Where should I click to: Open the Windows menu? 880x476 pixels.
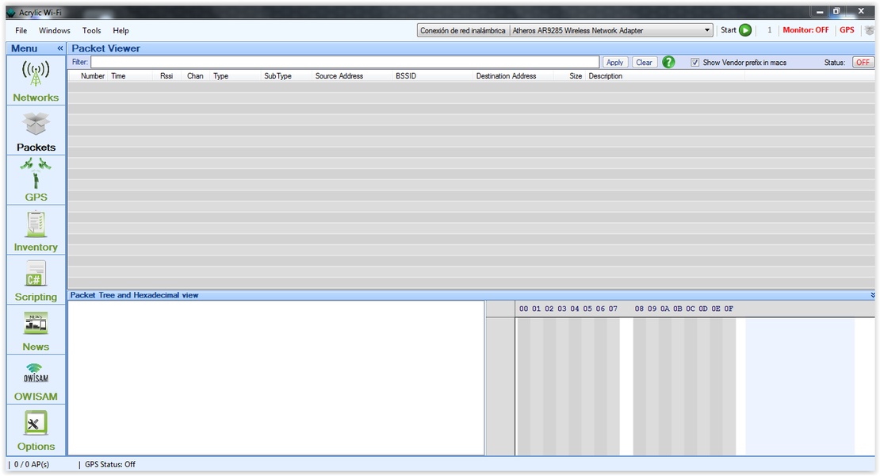point(55,30)
